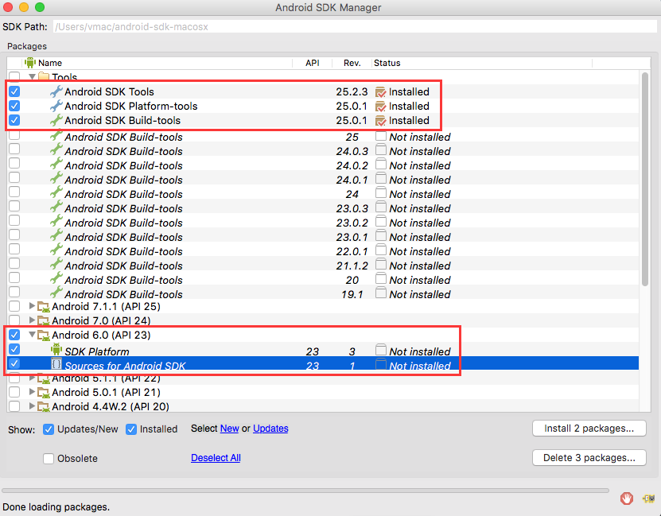
Task: Toggle the Updates/New show checkbox
Action: point(49,429)
